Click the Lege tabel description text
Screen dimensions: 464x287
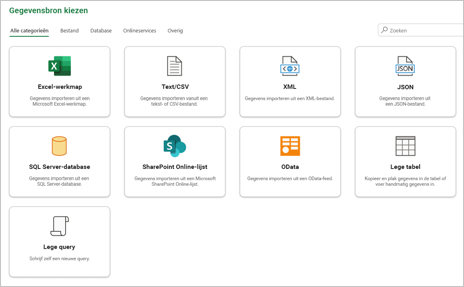pos(405,181)
